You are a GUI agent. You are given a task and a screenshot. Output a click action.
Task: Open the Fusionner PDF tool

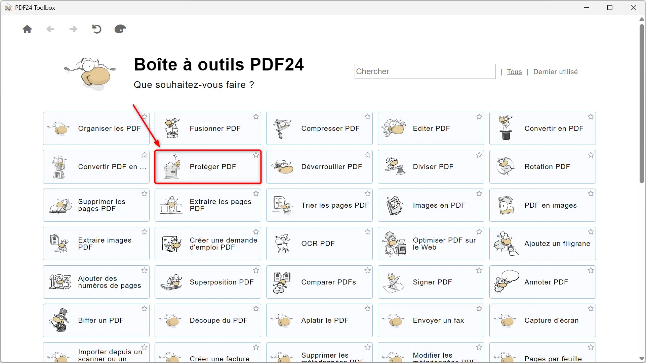208,128
